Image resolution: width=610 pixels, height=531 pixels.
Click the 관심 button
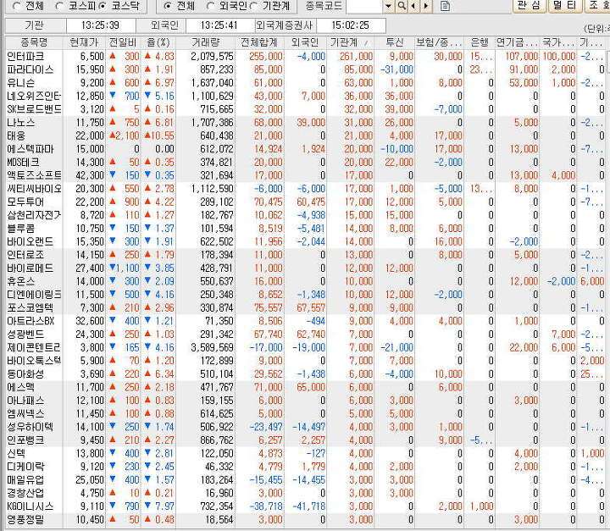point(529,5)
